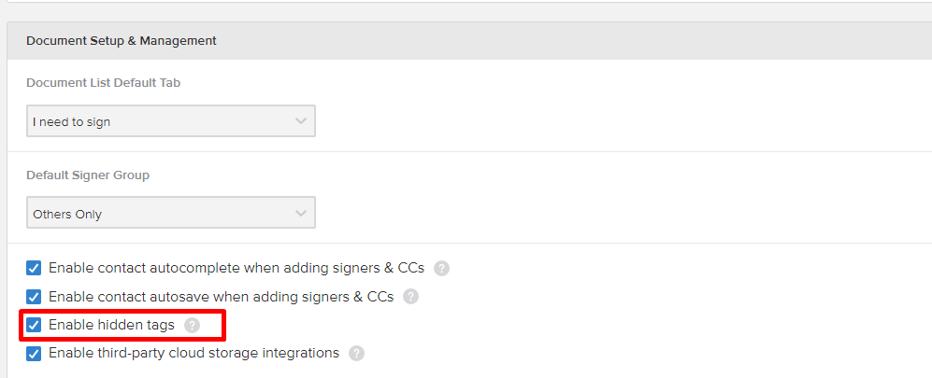Disable third-party cloud storage integrations checkbox

34,354
